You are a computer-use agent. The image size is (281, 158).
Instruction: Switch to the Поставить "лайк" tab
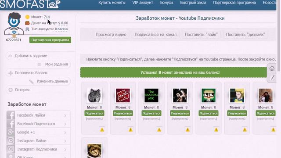point(201,35)
